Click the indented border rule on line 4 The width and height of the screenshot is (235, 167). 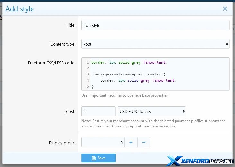click(x=138, y=80)
